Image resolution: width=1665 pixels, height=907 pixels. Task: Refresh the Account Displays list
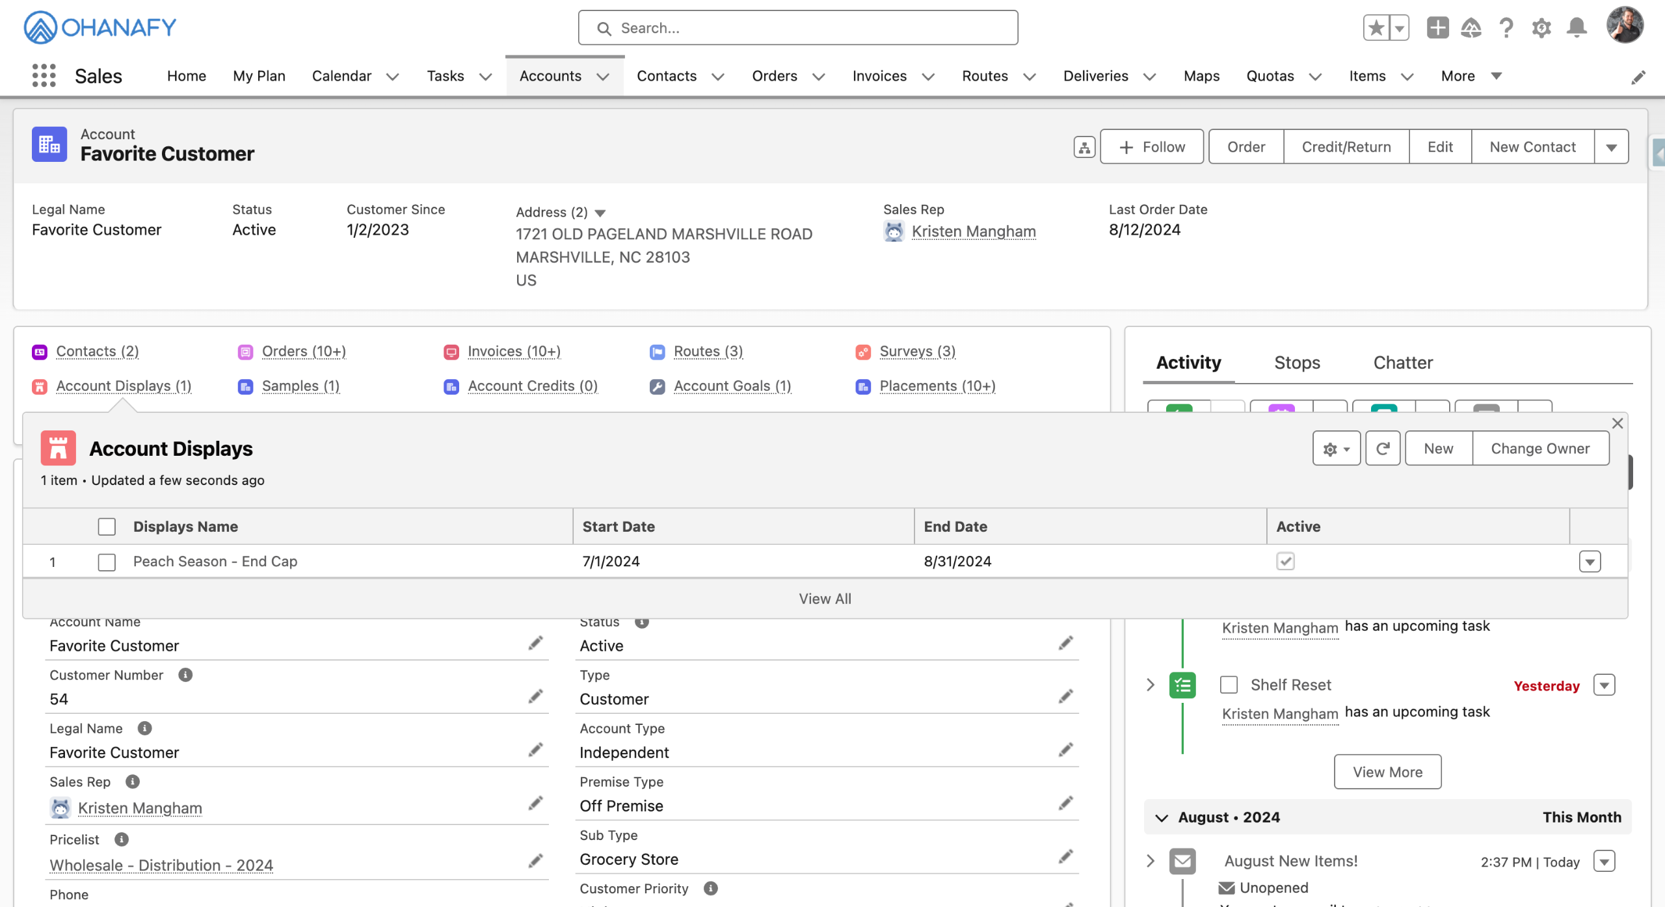click(1383, 449)
